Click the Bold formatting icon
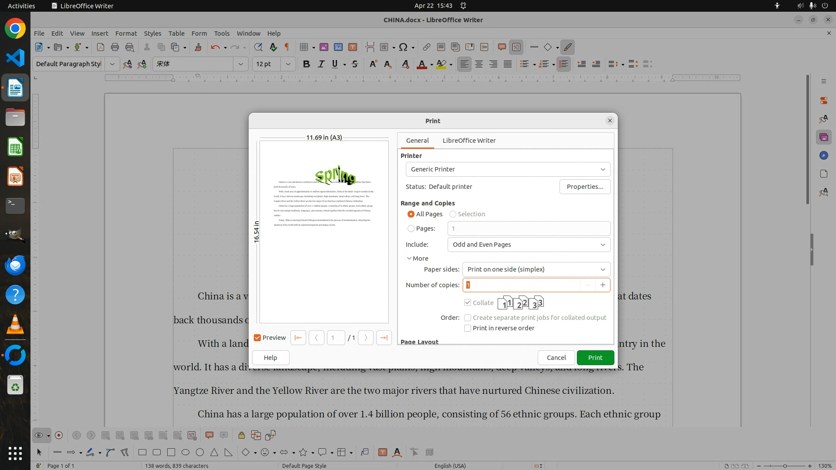 (307, 64)
